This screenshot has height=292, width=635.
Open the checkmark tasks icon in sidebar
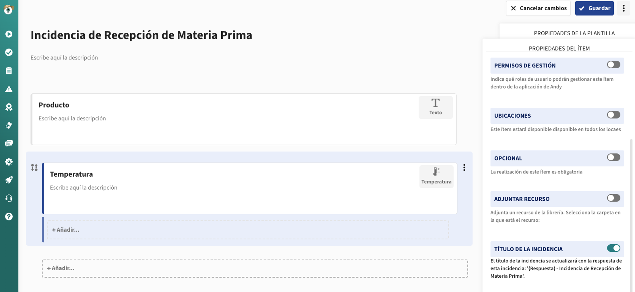[9, 52]
